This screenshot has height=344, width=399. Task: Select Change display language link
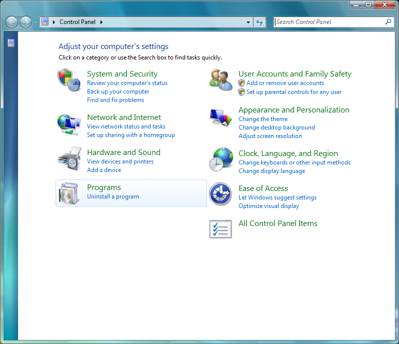coord(272,171)
